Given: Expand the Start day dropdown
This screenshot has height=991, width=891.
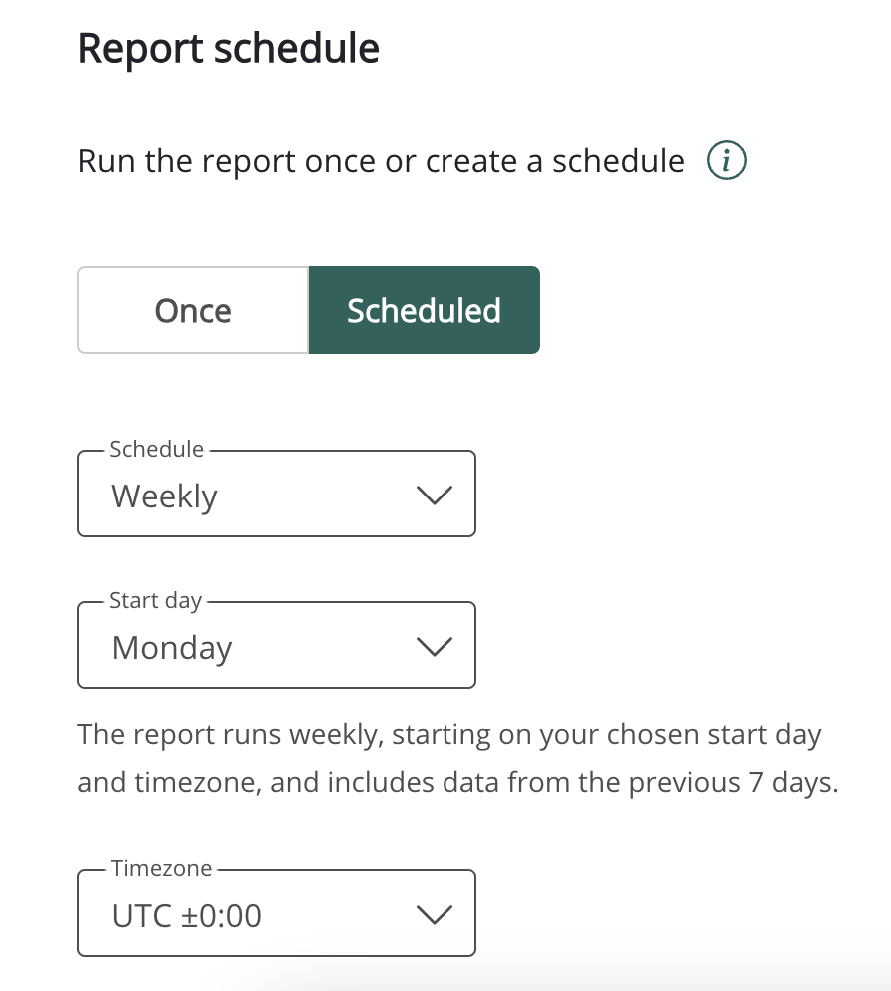Looking at the screenshot, I should pos(276,647).
